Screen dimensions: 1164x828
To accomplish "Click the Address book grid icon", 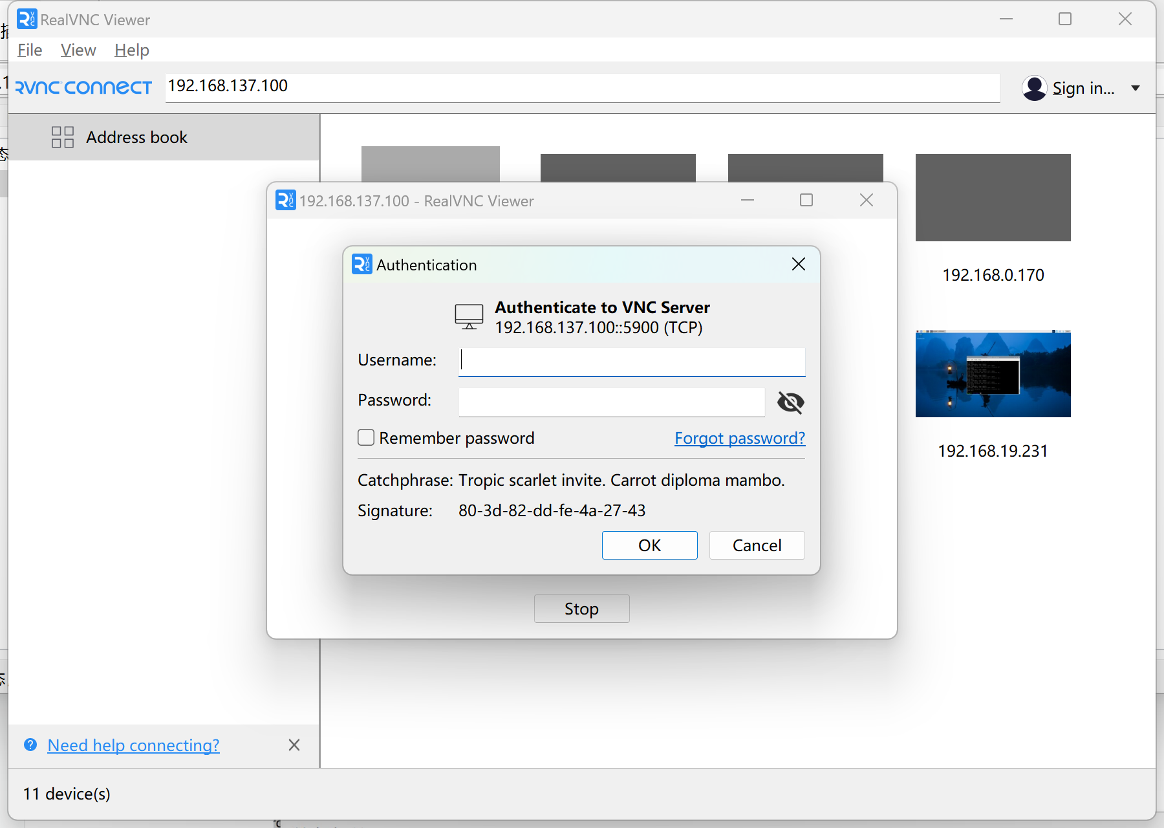I will [63, 137].
